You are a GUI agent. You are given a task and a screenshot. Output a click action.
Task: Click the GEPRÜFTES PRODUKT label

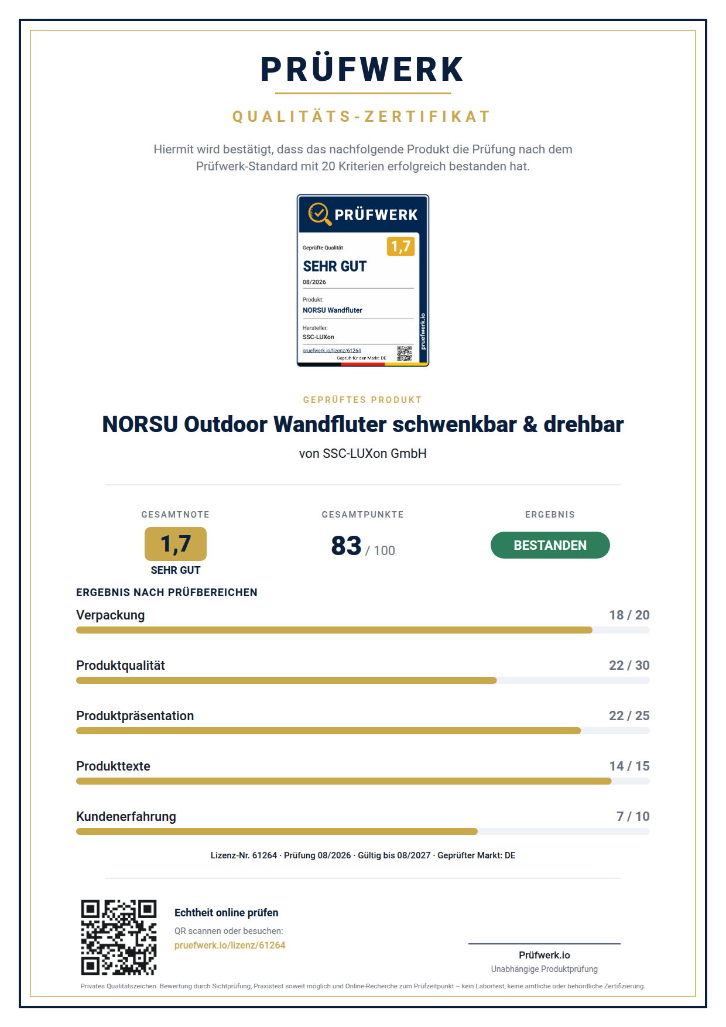362,400
